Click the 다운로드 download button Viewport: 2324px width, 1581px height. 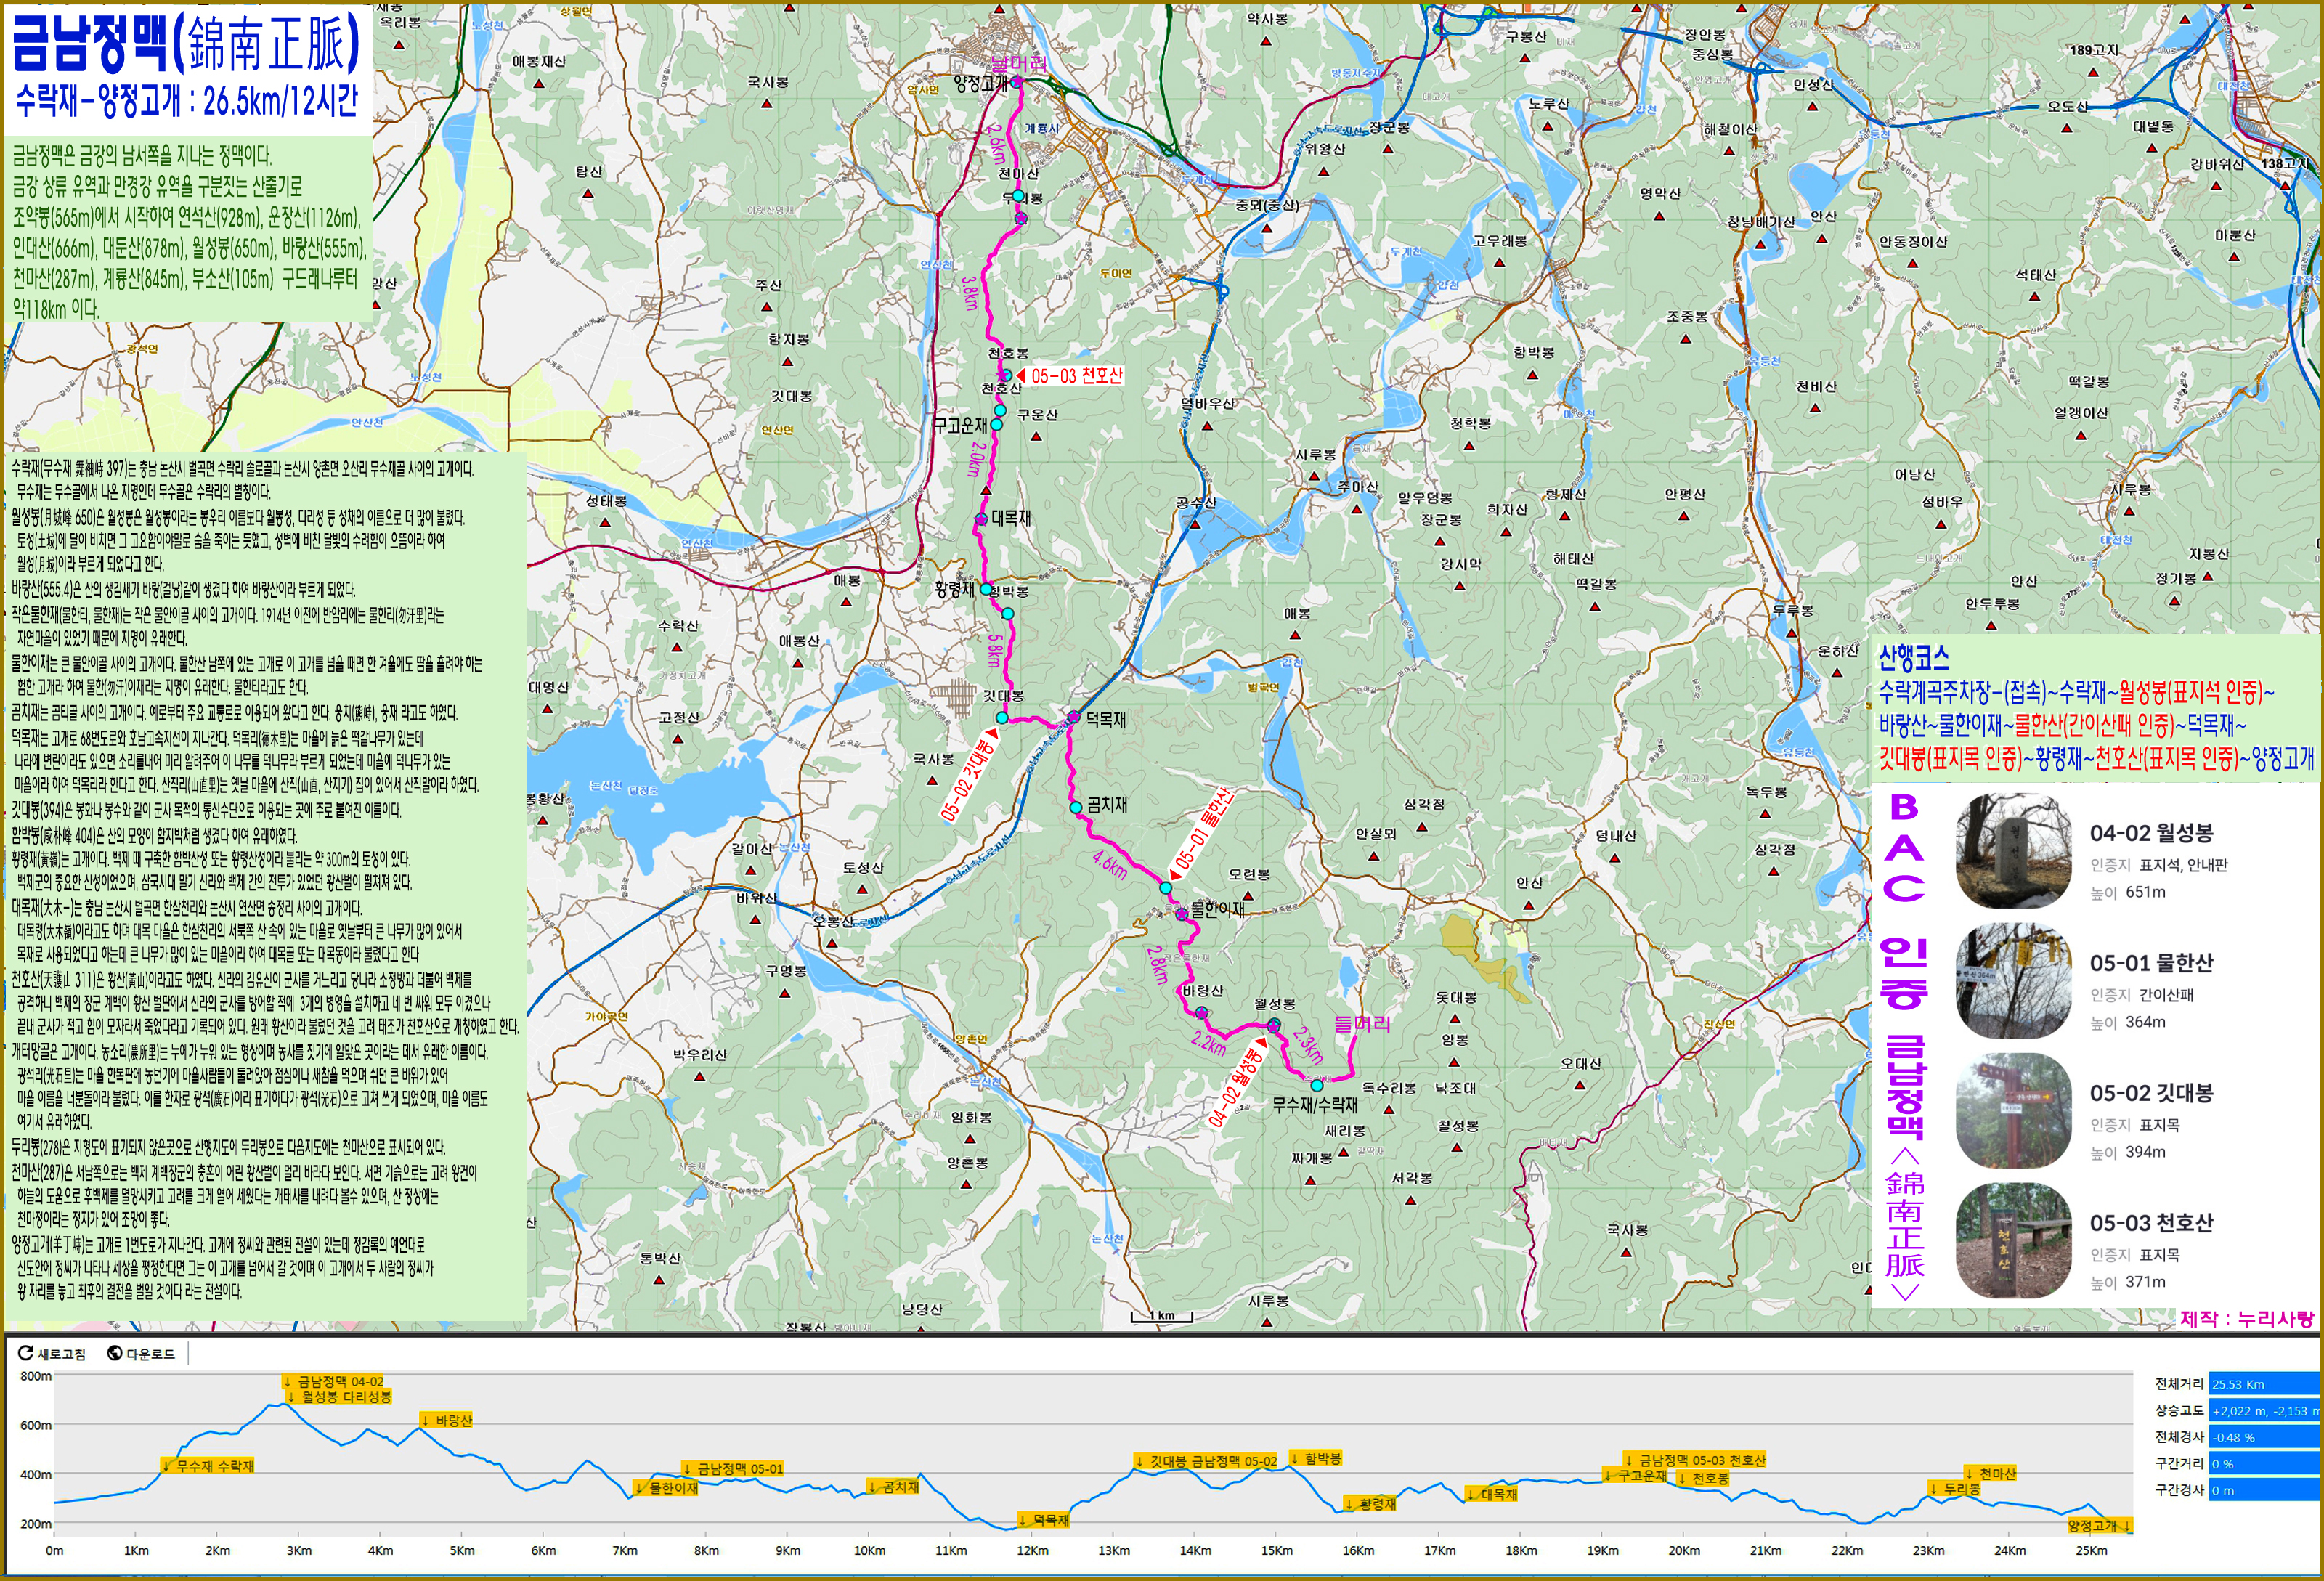click(141, 1354)
